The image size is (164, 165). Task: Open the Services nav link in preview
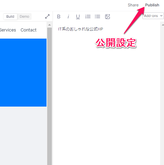(x=8, y=30)
